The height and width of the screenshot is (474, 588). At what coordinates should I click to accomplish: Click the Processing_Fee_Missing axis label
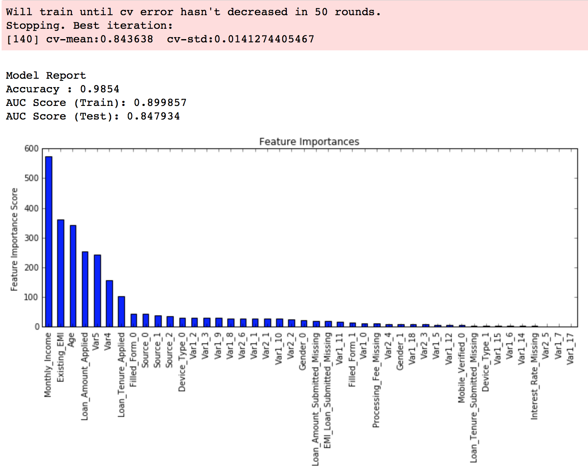[376, 380]
